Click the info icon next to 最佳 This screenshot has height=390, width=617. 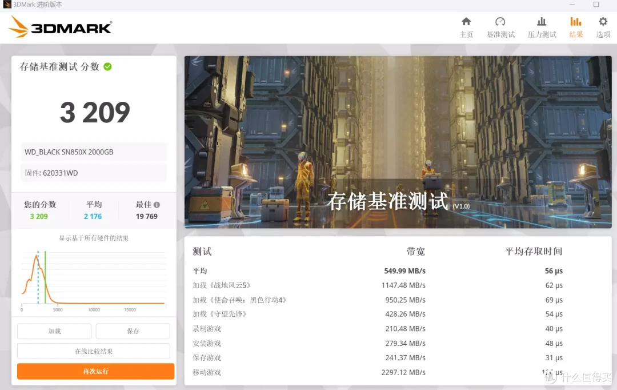pos(157,205)
